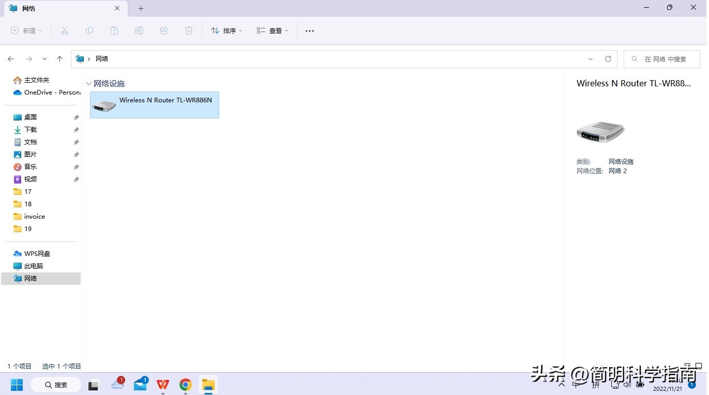Adjust the system volume from the tray
Screen dimensions: 709x395
[x=627, y=385]
